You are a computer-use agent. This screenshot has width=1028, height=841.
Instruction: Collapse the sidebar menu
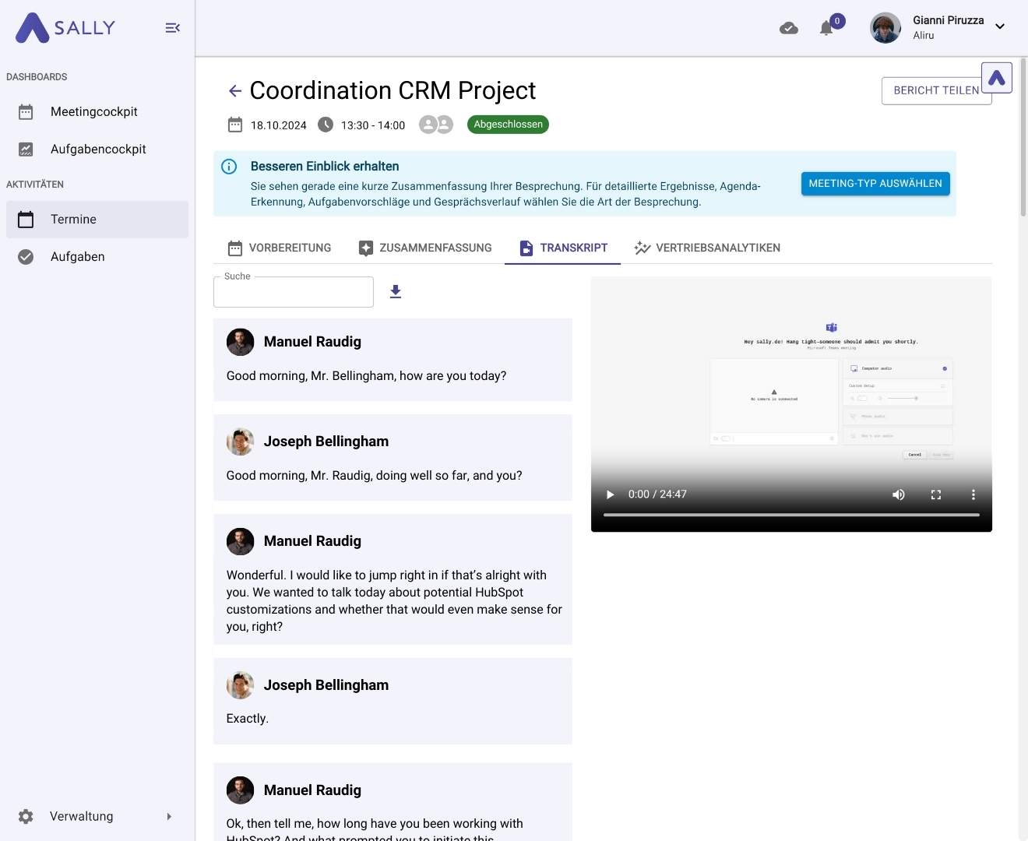pyautogui.click(x=173, y=28)
